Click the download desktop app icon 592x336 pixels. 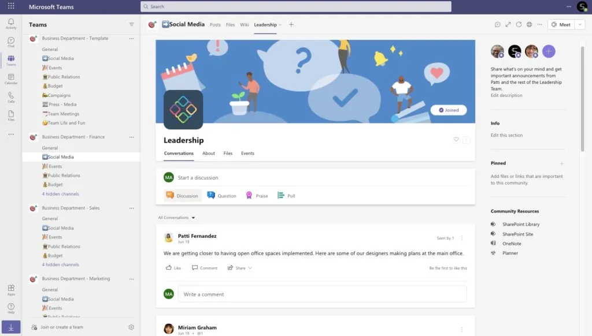(11, 327)
